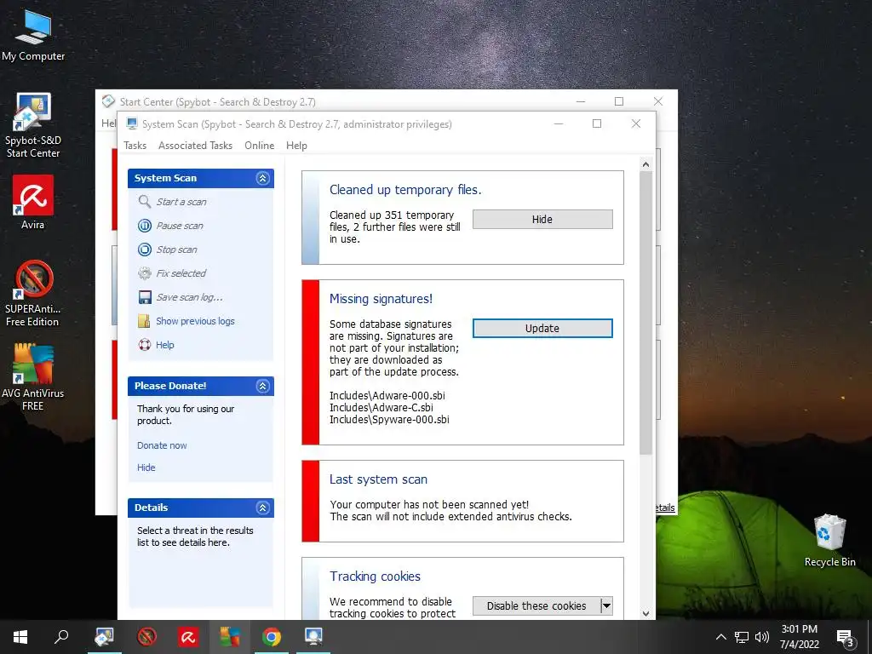Click 'Last system scan' heading
872x654 pixels.
tap(378, 479)
